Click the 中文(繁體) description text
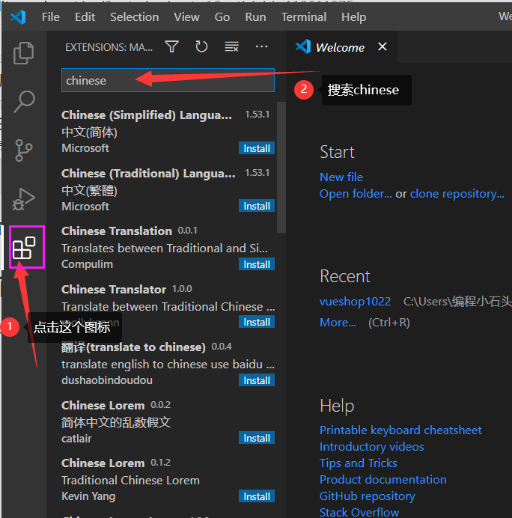The height and width of the screenshot is (518, 512). 89,190
